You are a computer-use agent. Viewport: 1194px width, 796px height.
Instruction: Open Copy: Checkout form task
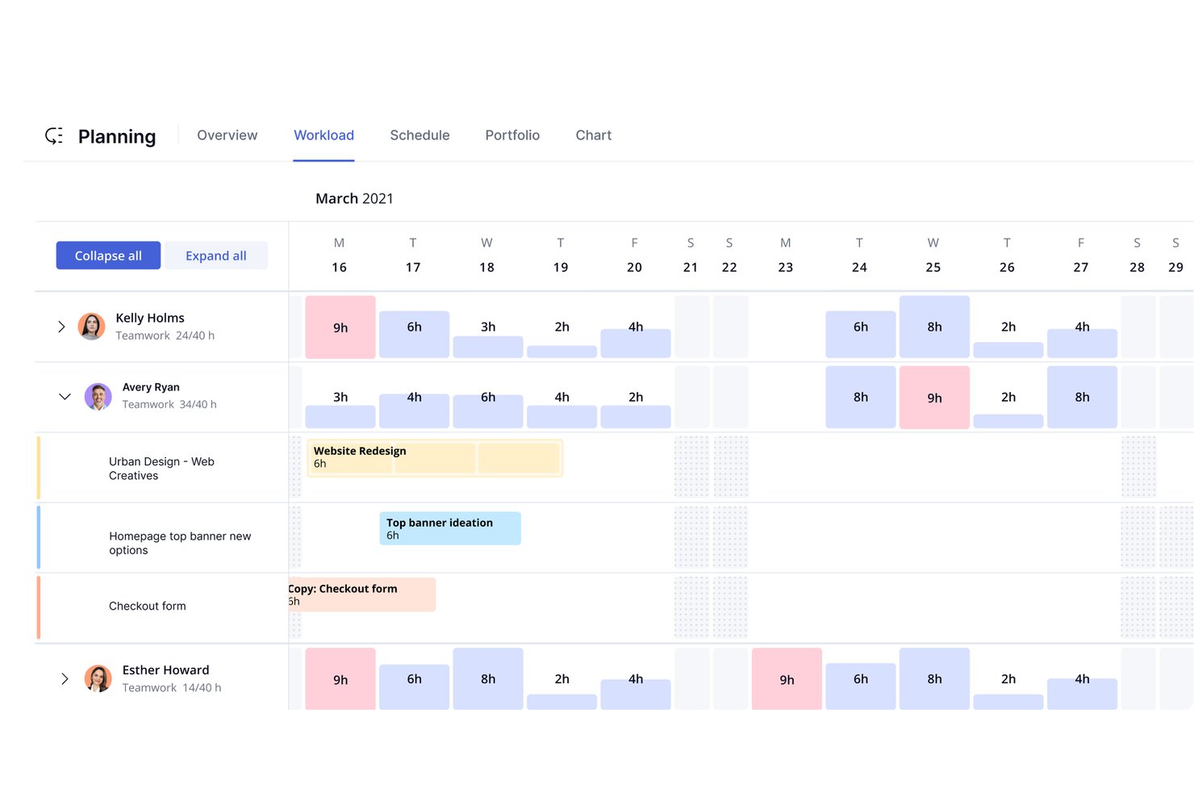coord(362,594)
